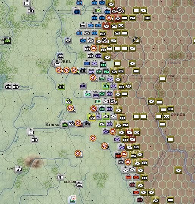Image resolution: width=195 pixels, height=204 pixels.
Task: Click the lone truck supply marker southeast of Kursk
Action: [93, 138]
